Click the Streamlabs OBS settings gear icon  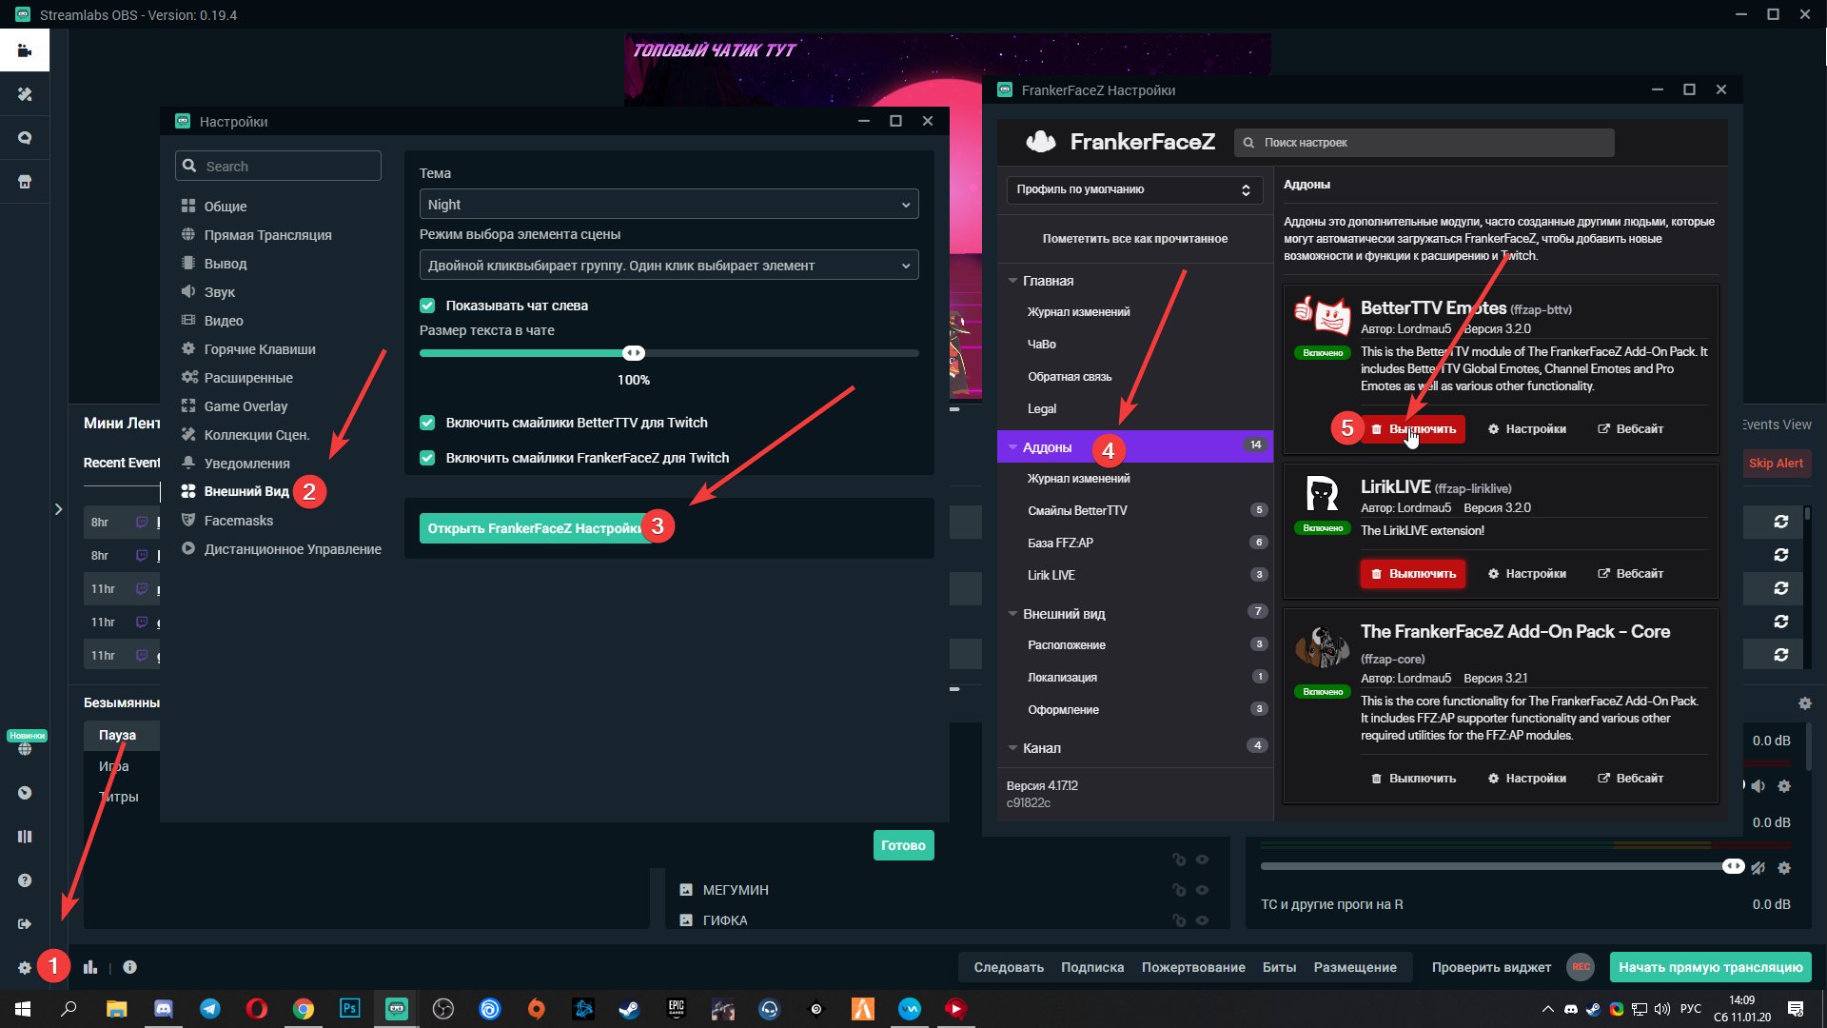(x=24, y=966)
